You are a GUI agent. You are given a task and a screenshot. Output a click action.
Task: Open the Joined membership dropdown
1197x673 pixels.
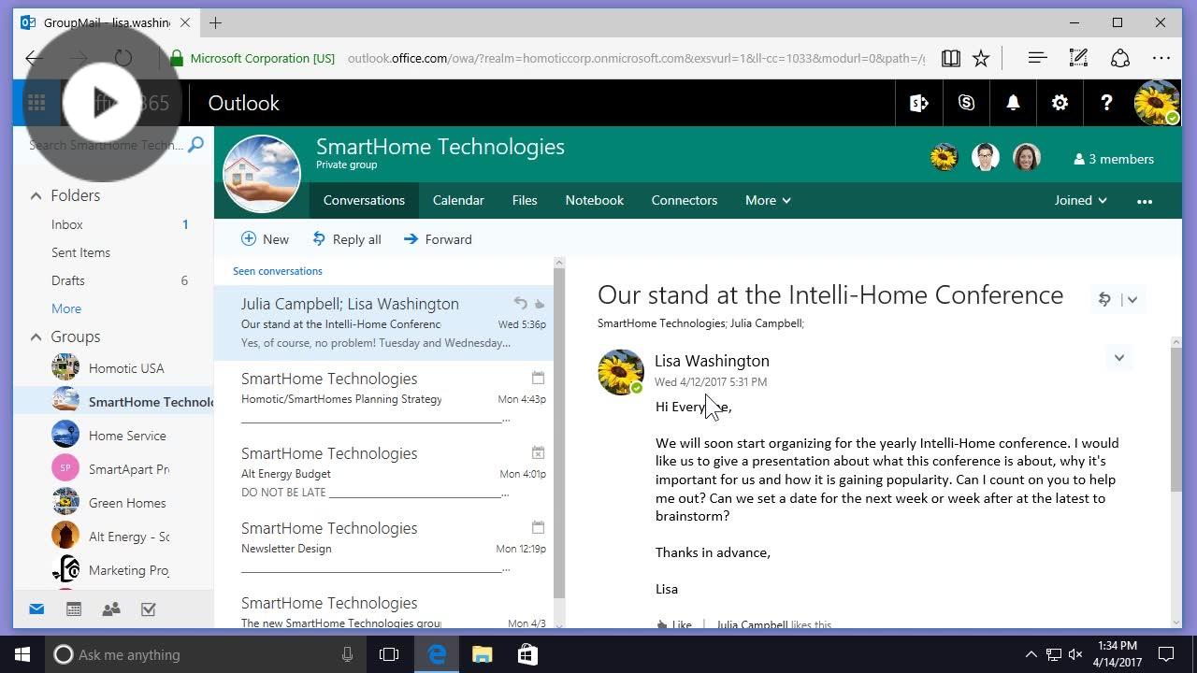pos(1080,200)
